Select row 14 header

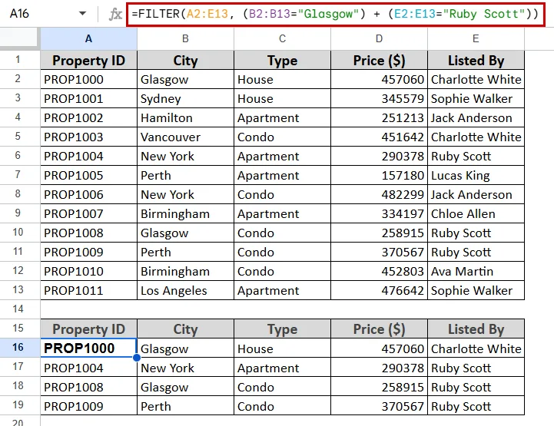[18, 309]
